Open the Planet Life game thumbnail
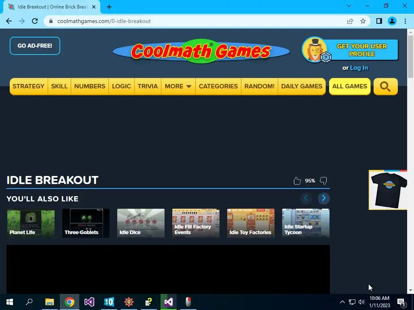Screen dimensions: 414x310 click(x=31, y=223)
